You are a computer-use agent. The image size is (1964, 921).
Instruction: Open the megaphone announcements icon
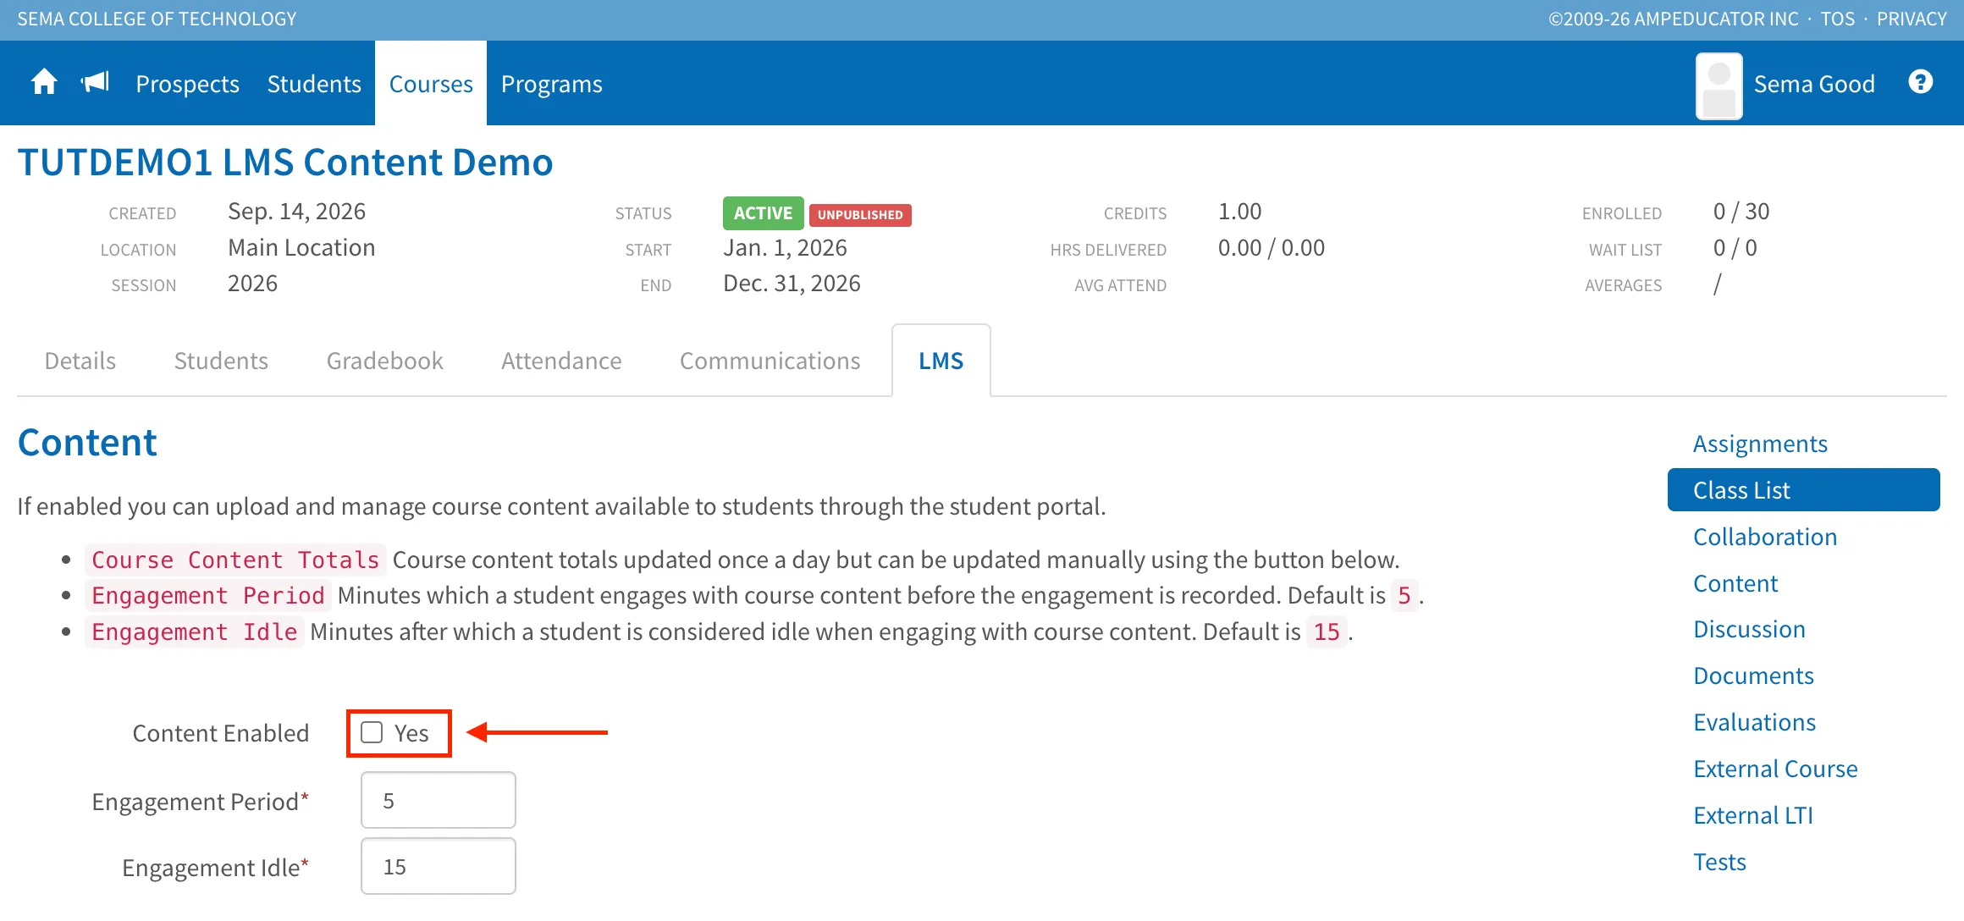coord(95,83)
